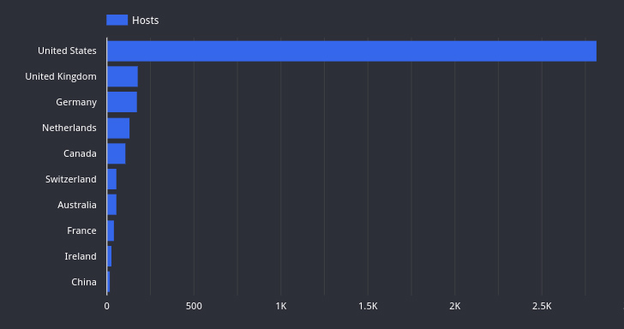The height and width of the screenshot is (329, 624).
Task: Click the United Kingdom axis label
Action: tap(61, 76)
